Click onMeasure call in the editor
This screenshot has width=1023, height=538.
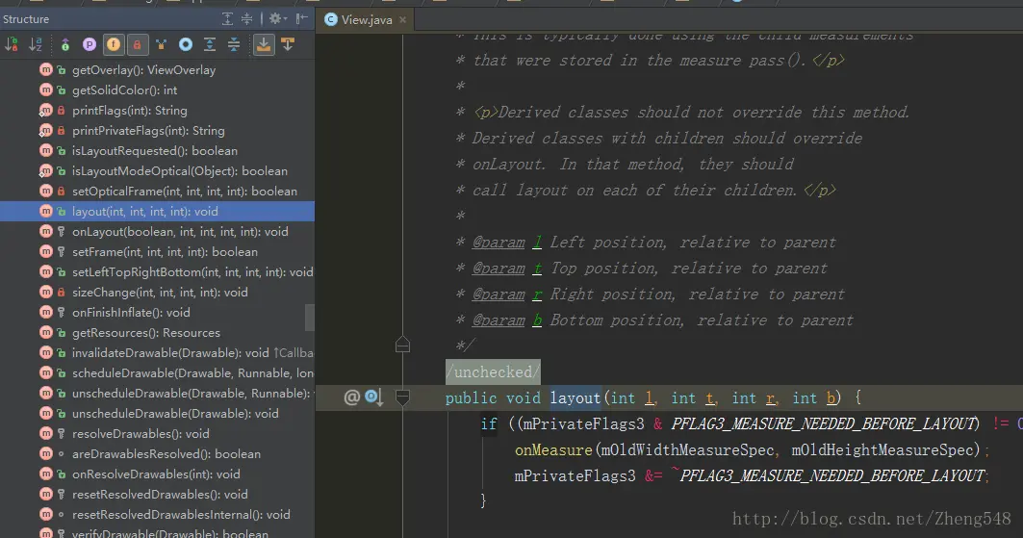click(x=553, y=450)
